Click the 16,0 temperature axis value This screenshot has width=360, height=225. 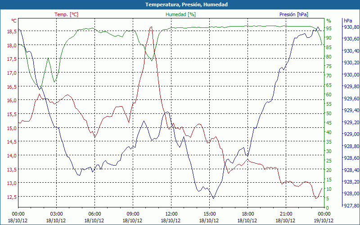click(12, 100)
